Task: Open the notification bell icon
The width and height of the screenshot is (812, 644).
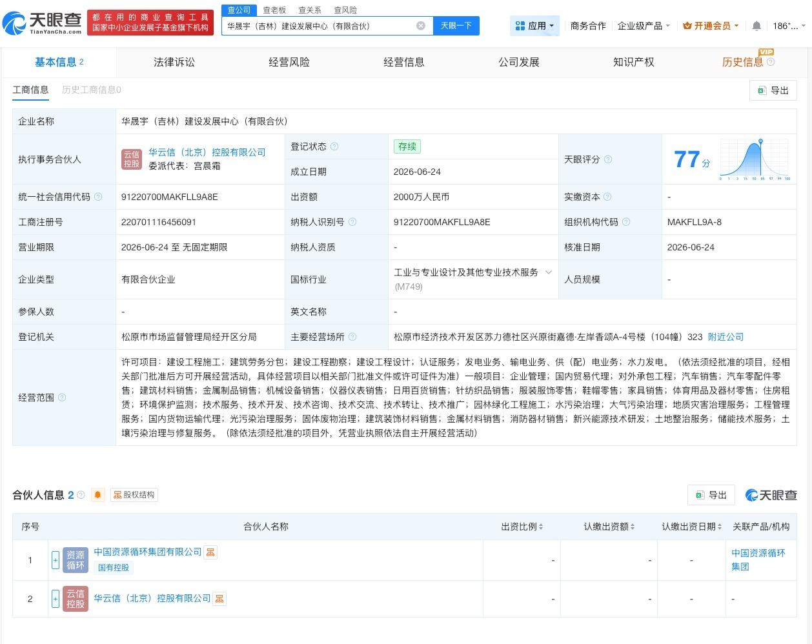Action: click(756, 26)
